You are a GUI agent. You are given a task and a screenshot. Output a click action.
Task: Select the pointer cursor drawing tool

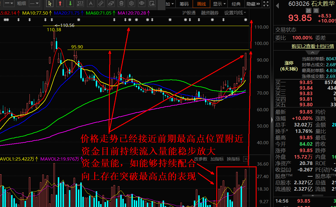[50, 4]
